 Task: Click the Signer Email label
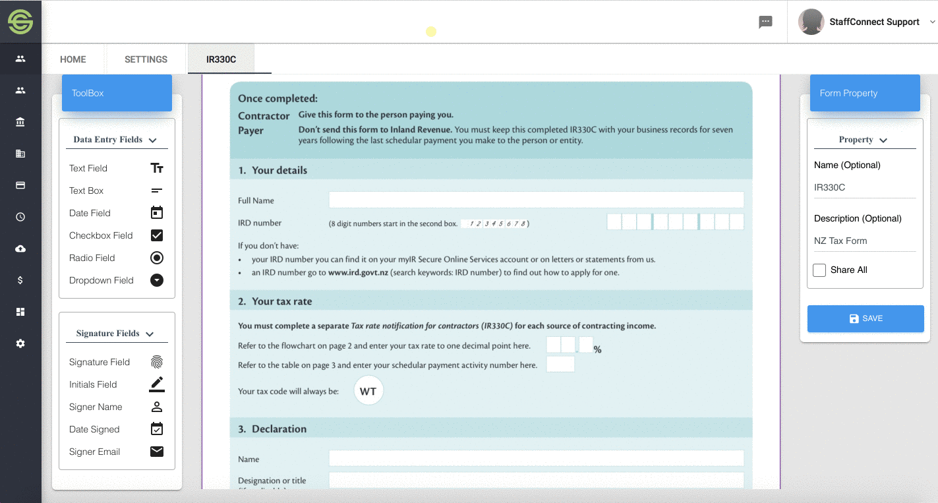pos(95,452)
